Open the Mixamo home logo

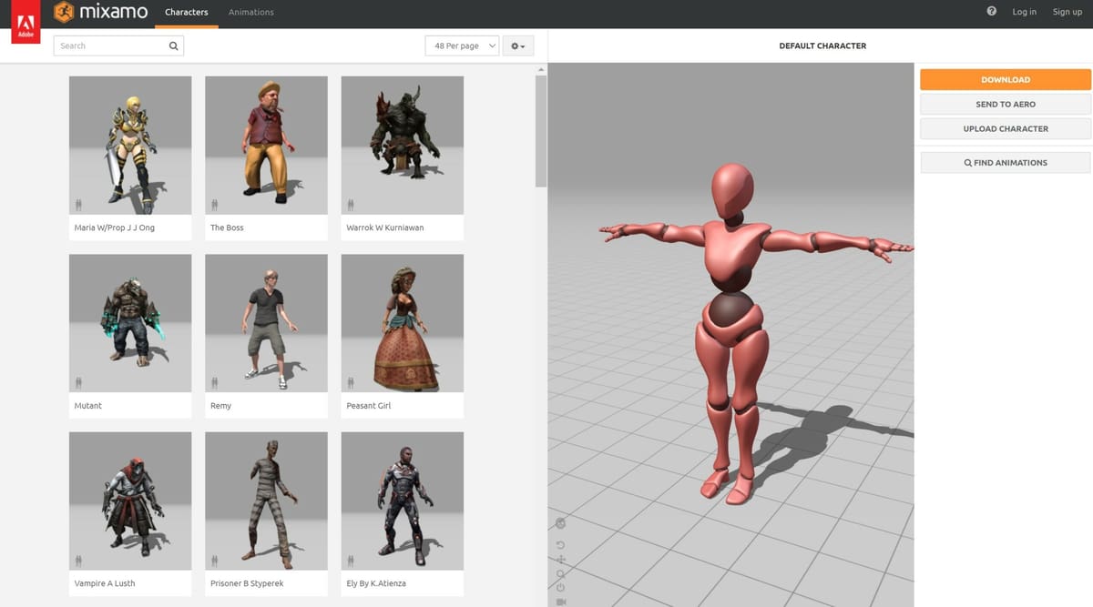click(102, 13)
